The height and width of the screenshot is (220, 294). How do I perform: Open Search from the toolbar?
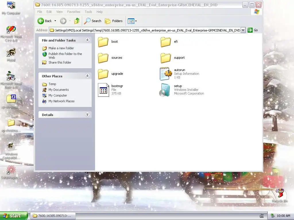(x=92, y=21)
